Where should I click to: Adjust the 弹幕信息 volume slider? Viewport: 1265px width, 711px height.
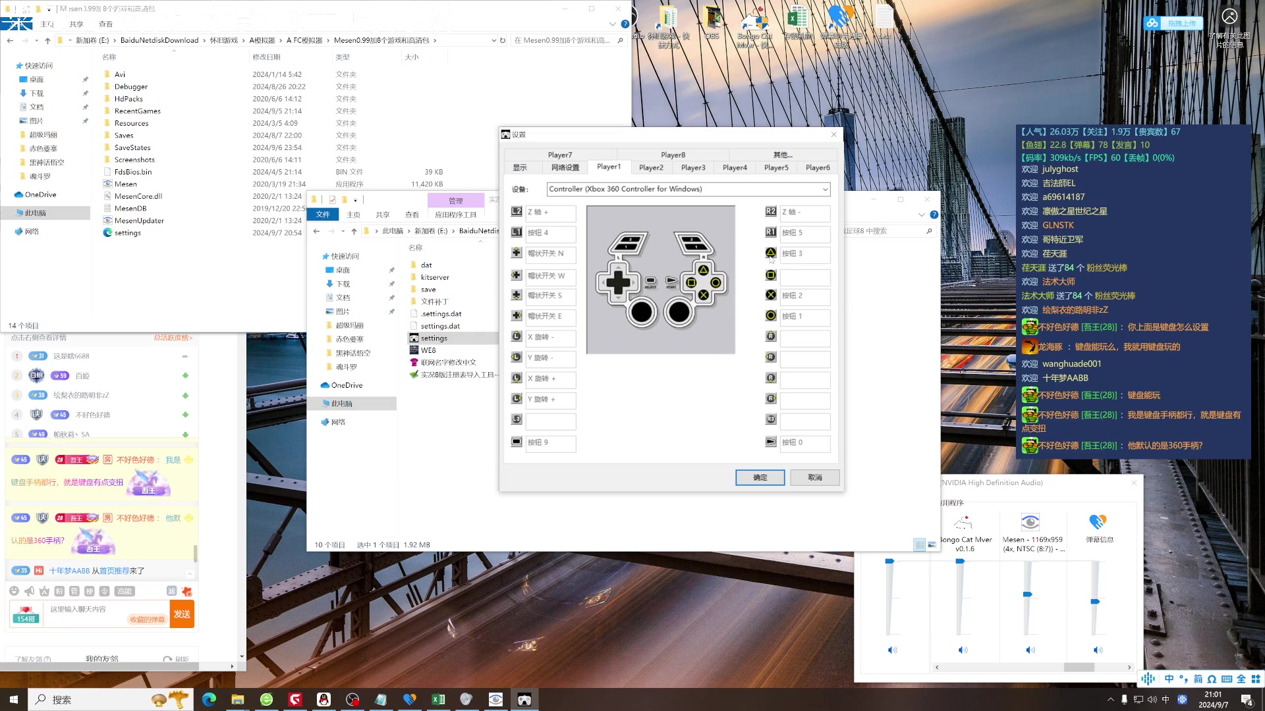1095,602
